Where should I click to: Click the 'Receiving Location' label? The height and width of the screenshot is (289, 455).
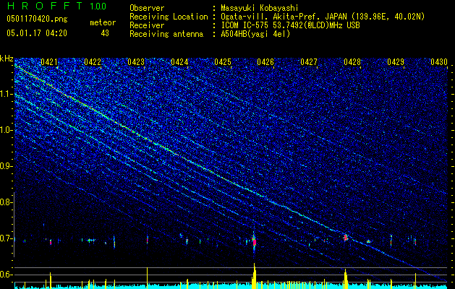[x=169, y=17]
